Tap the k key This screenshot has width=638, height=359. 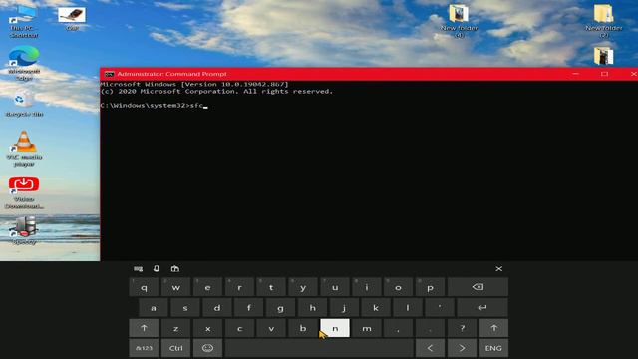[376, 308]
